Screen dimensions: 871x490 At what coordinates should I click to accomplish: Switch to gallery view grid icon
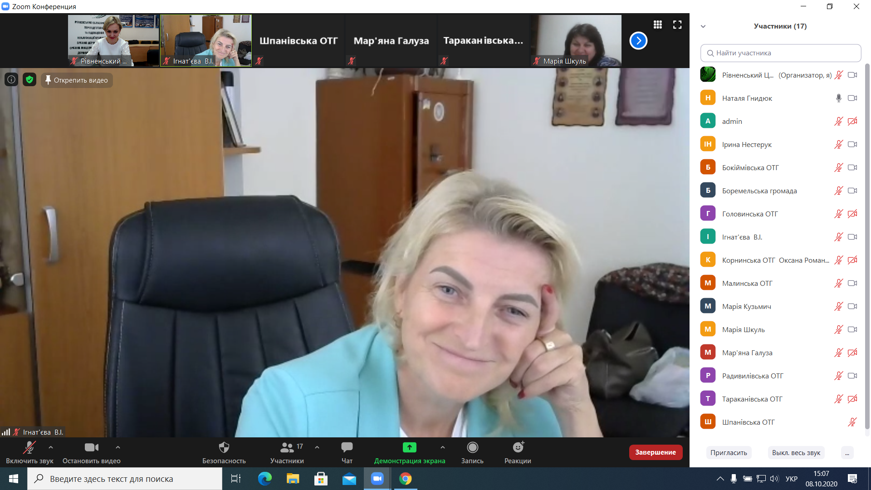tap(657, 24)
